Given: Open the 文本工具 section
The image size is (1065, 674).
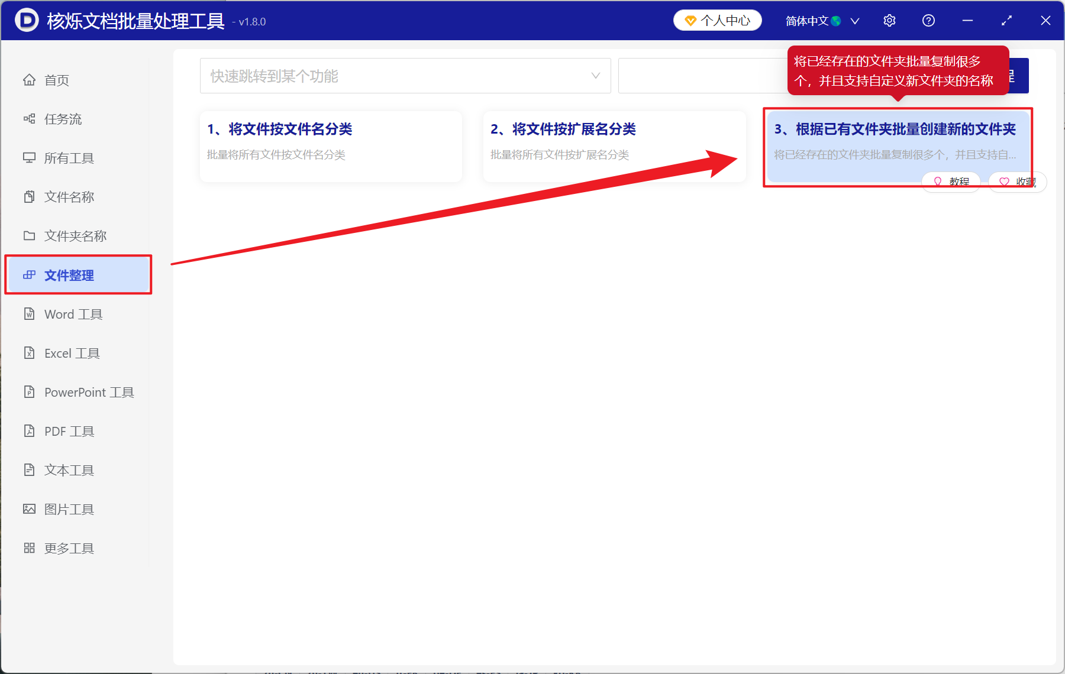Looking at the screenshot, I should [x=69, y=469].
